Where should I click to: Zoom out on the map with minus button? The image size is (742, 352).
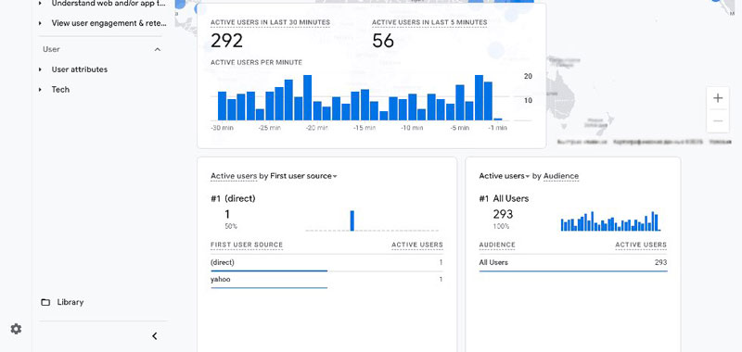tap(718, 121)
